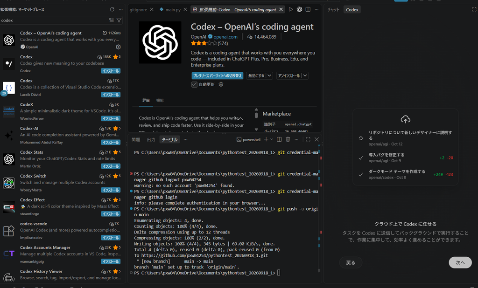Open auto-update settings gear icon
478x288 pixels.
tap(221, 84)
